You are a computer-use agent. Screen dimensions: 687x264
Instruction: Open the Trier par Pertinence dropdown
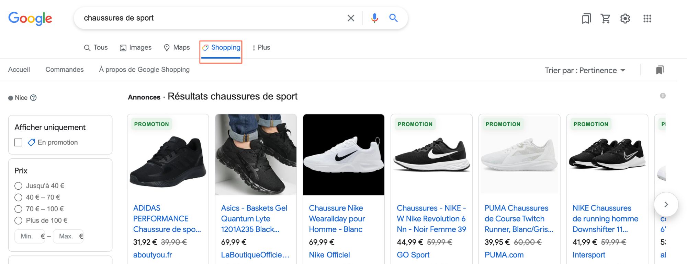pos(585,70)
